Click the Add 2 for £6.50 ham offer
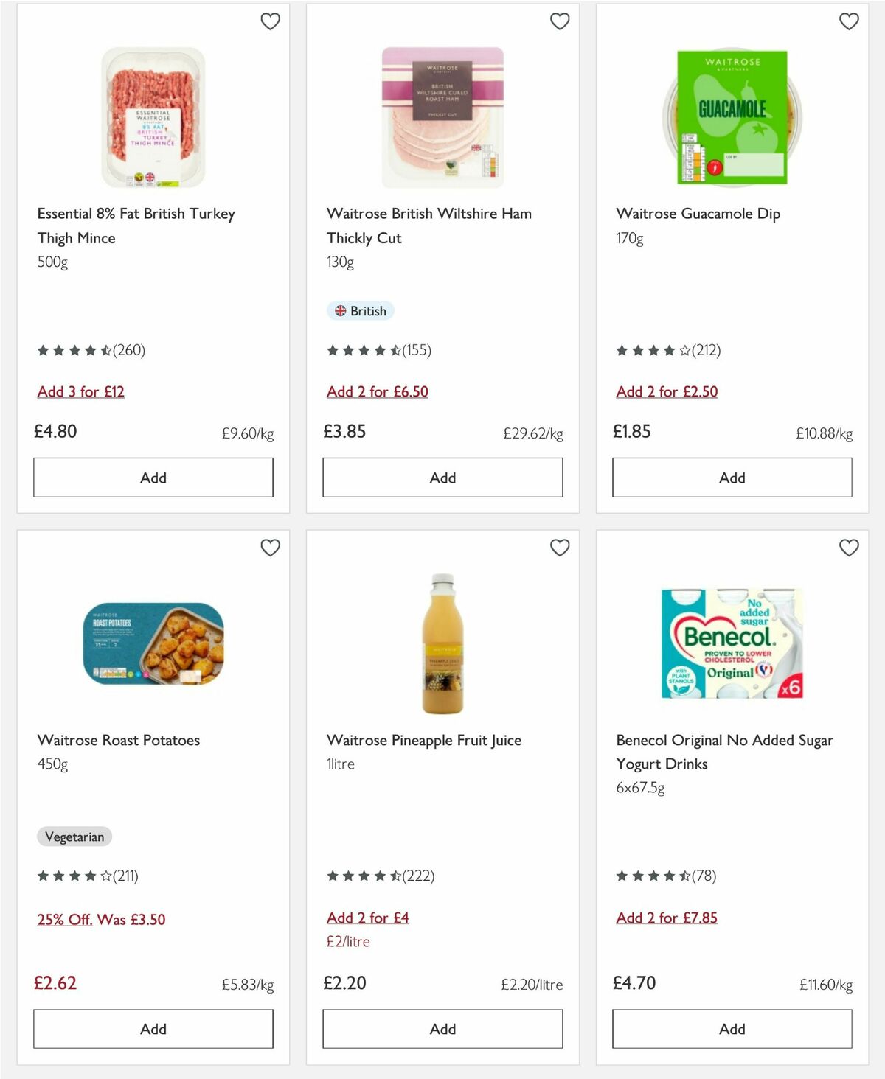Image resolution: width=885 pixels, height=1079 pixels. [377, 391]
